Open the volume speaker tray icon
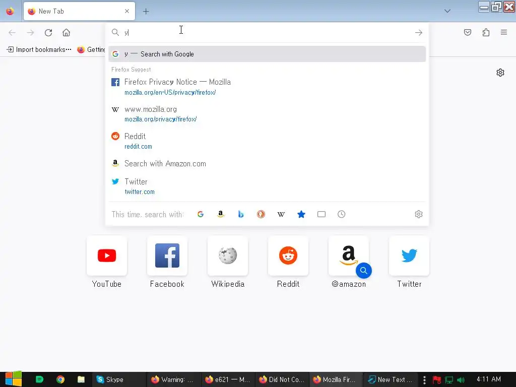The image size is (516, 387). (461, 380)
